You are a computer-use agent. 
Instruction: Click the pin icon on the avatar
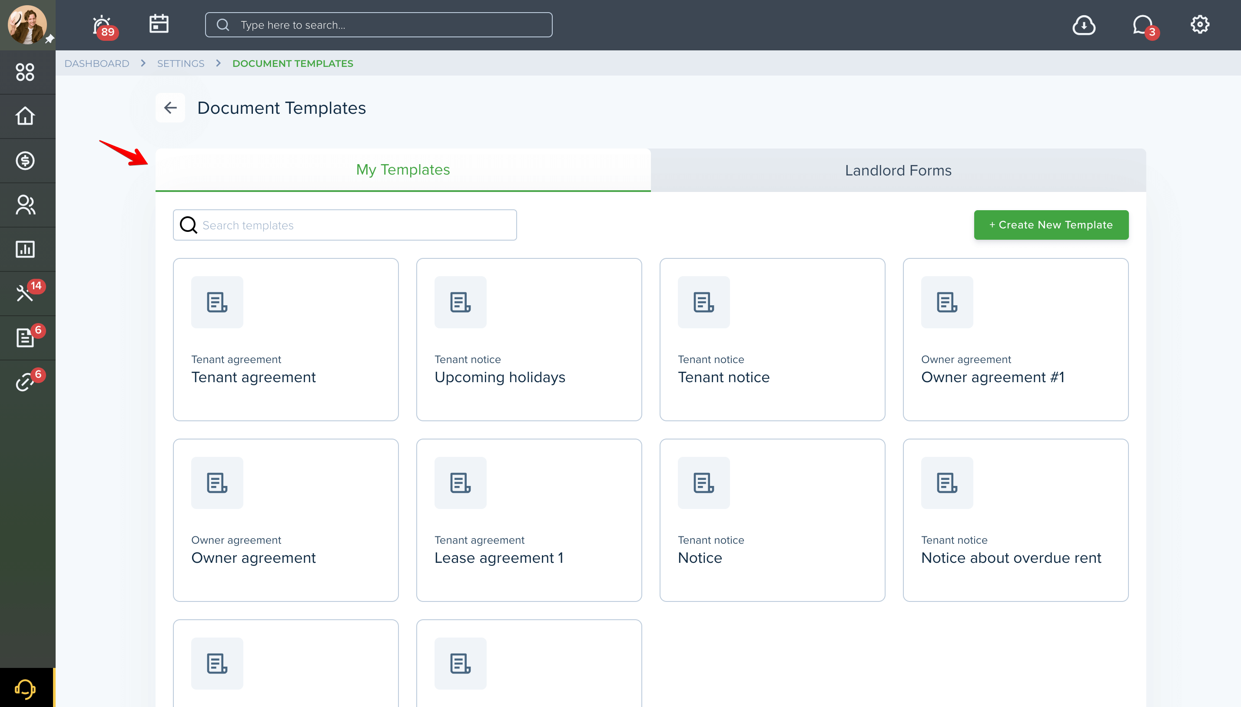(50, 40)
